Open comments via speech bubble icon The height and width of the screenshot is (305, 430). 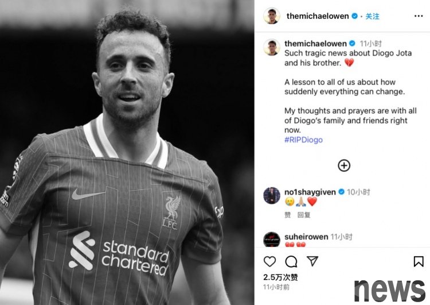[291, 261]
